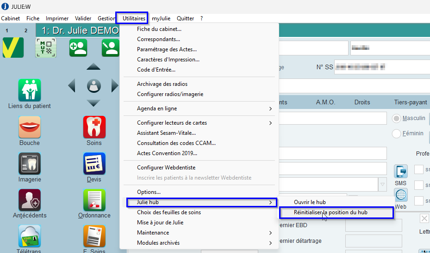Click the right arrow next patient

coord(115,85)
